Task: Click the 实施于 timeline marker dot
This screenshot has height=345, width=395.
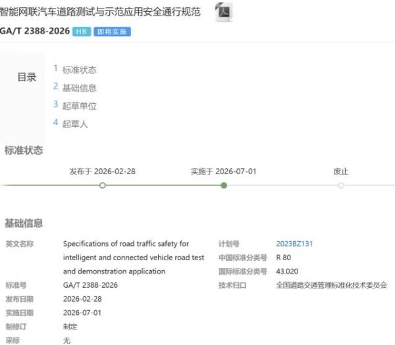Action: point(224,185)
